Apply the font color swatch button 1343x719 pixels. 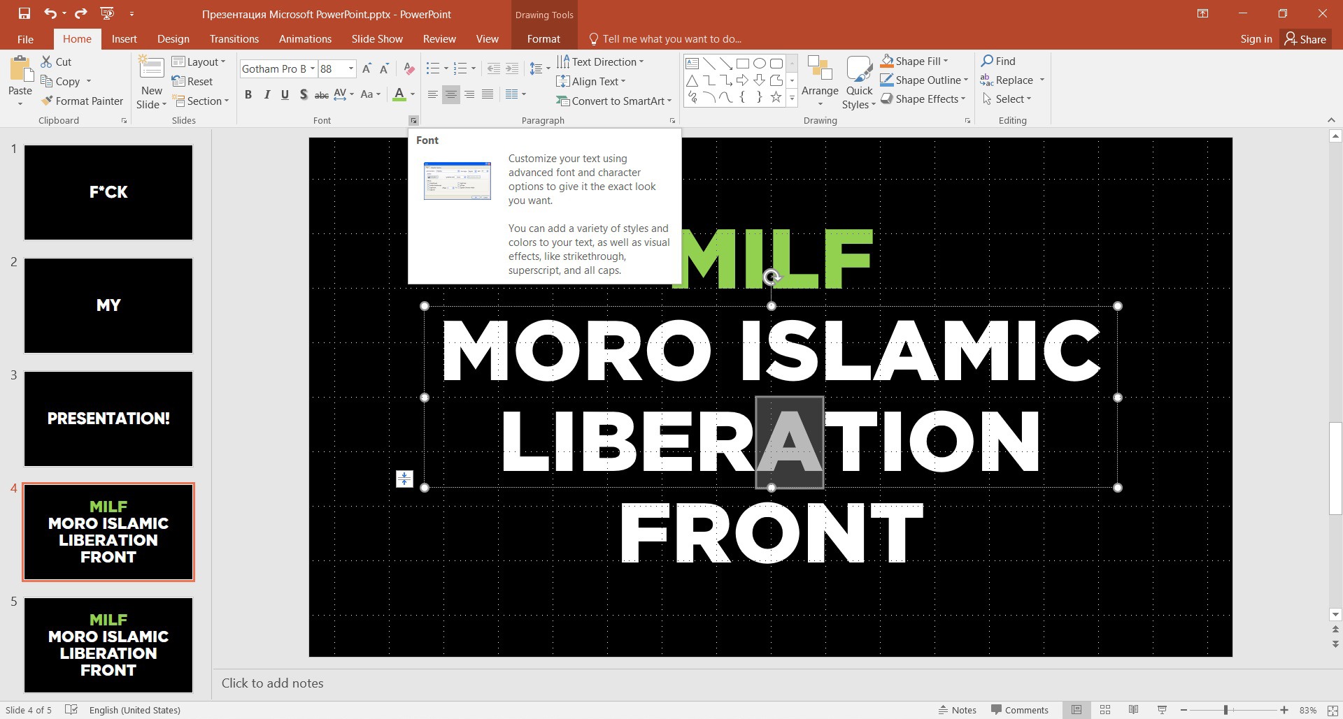point(399,94)
